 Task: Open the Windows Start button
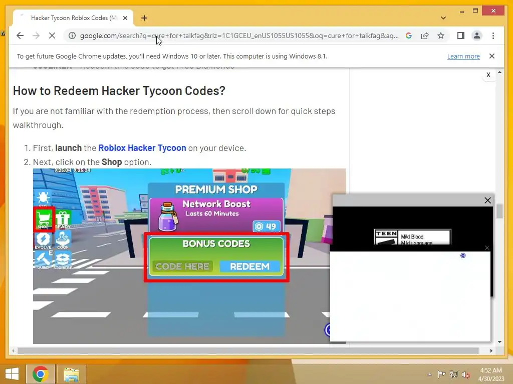[12, 374]
